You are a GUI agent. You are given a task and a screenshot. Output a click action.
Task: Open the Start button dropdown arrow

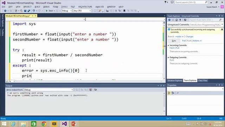[54, 11]
